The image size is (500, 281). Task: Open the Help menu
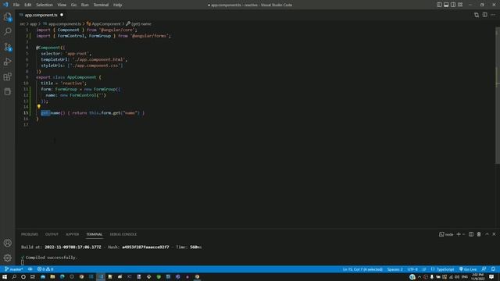click(118, 5)
